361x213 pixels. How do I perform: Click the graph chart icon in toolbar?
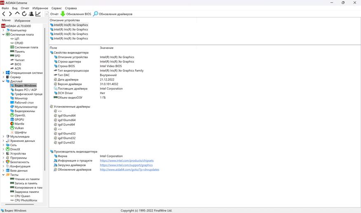[38, 14]
